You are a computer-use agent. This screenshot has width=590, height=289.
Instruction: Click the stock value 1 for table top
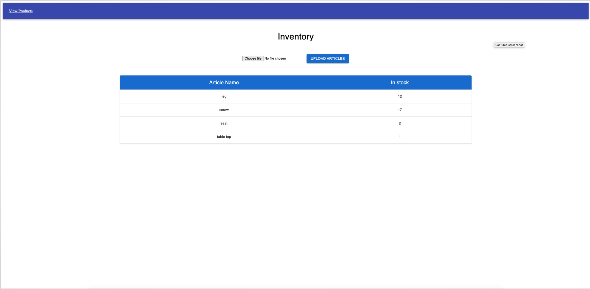tap(400, 137)
